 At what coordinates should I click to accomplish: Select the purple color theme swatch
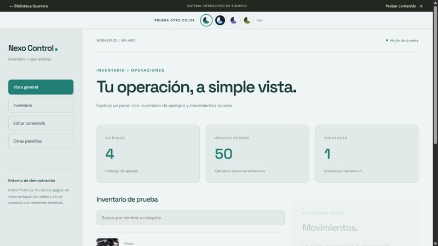(234, 20)
